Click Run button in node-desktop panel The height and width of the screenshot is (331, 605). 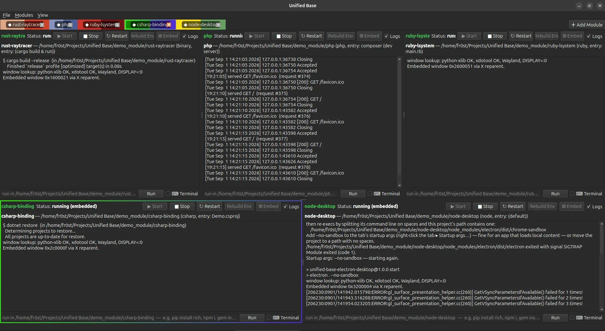555,318
